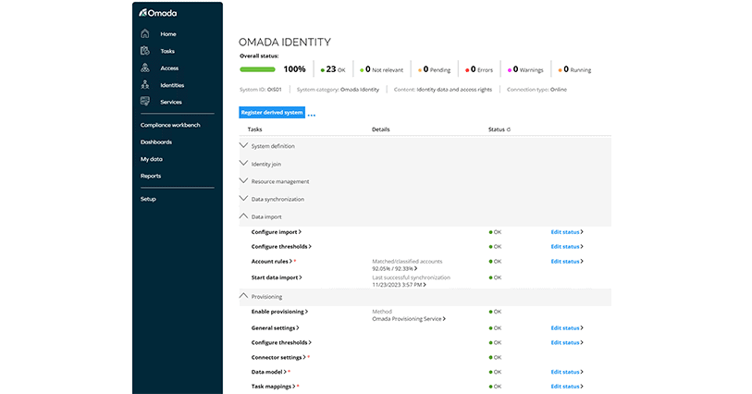This screenshot has height=394, width=752.
Task: Open Configure thresholds under Provisioning
Action: click(x=281, y=342)
